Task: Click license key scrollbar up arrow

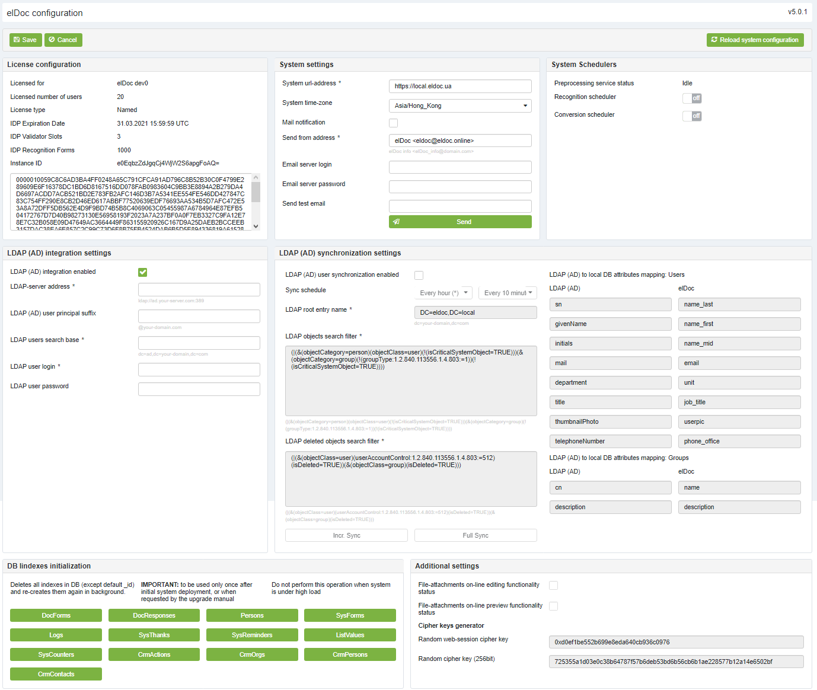Action: click(256, 177)
